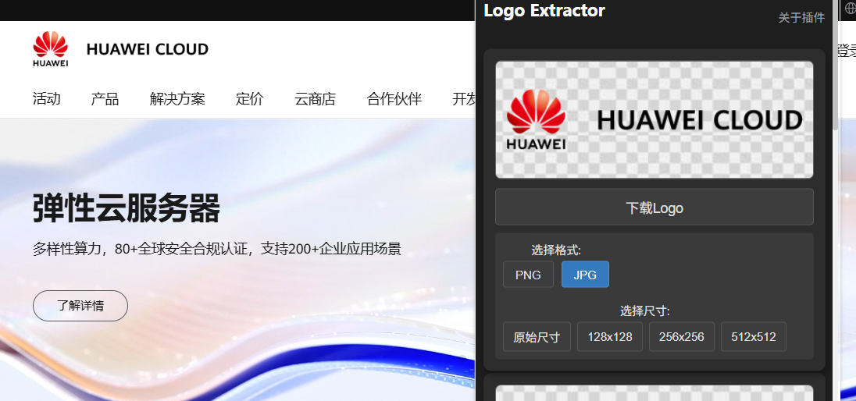Click the 弹性云服务器 banner heading
The image size is (856, 401).
pos(127,209)
